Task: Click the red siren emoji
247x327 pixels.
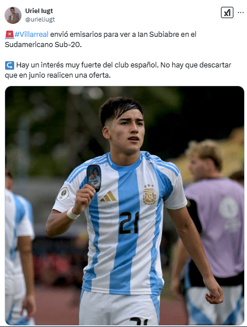Action: point(10,35)
